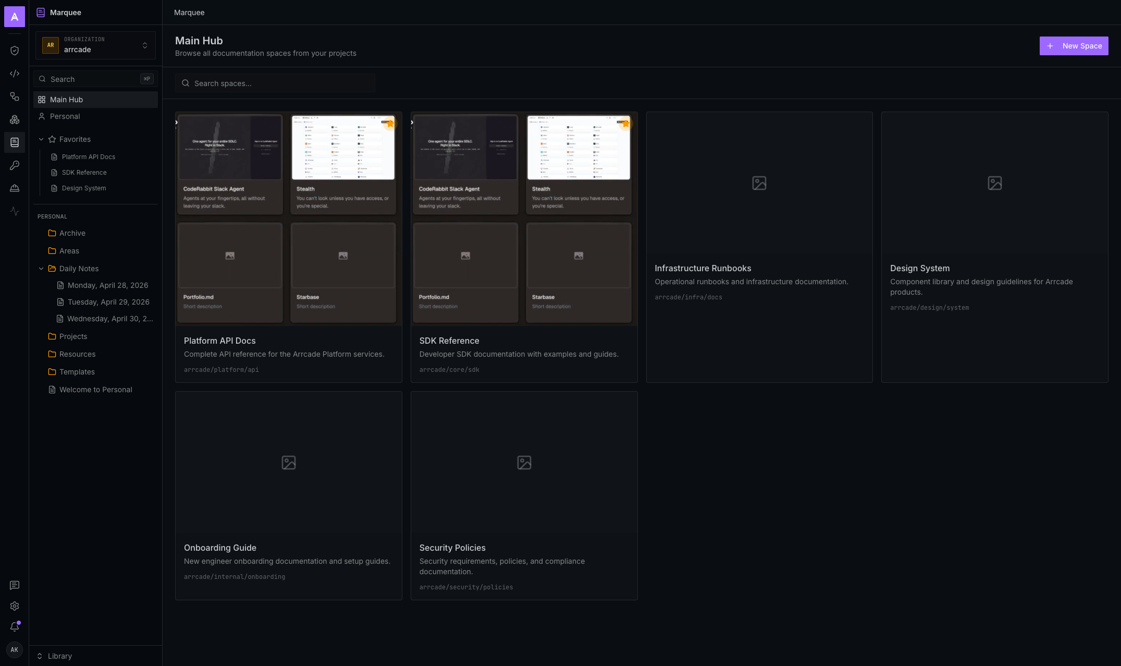Open the hard hat icon in left rail
Viewport: 1121px width, 666px height.
(x=15, y=188)
